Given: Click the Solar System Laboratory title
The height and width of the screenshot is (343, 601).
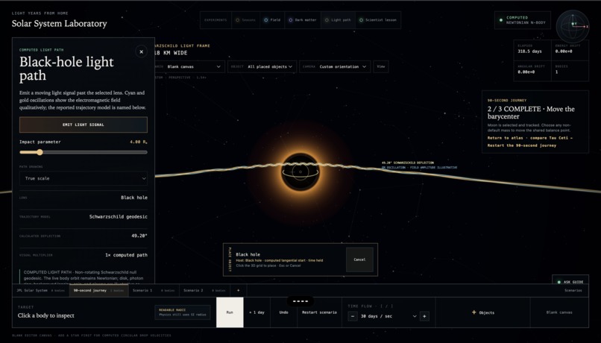Looking at the screenshot, I should click(x=60, y=23).
